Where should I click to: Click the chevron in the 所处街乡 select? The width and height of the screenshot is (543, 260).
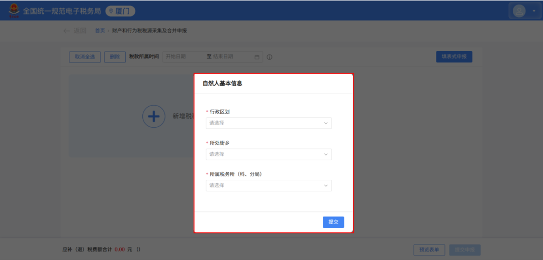pyautogui.click(x=326, y=154)
